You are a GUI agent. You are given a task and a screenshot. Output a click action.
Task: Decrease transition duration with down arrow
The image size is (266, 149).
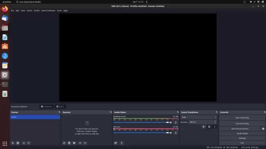coord(215,123)
